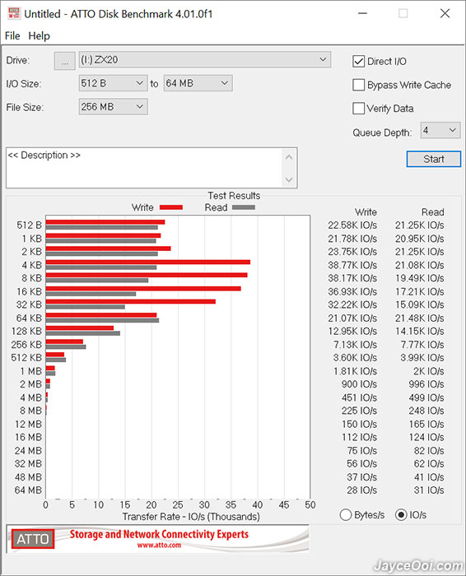Open the Drive (I:) ZX20 dropdown
This screenshot has height=576, width=466.
click(x=205, y=59)
